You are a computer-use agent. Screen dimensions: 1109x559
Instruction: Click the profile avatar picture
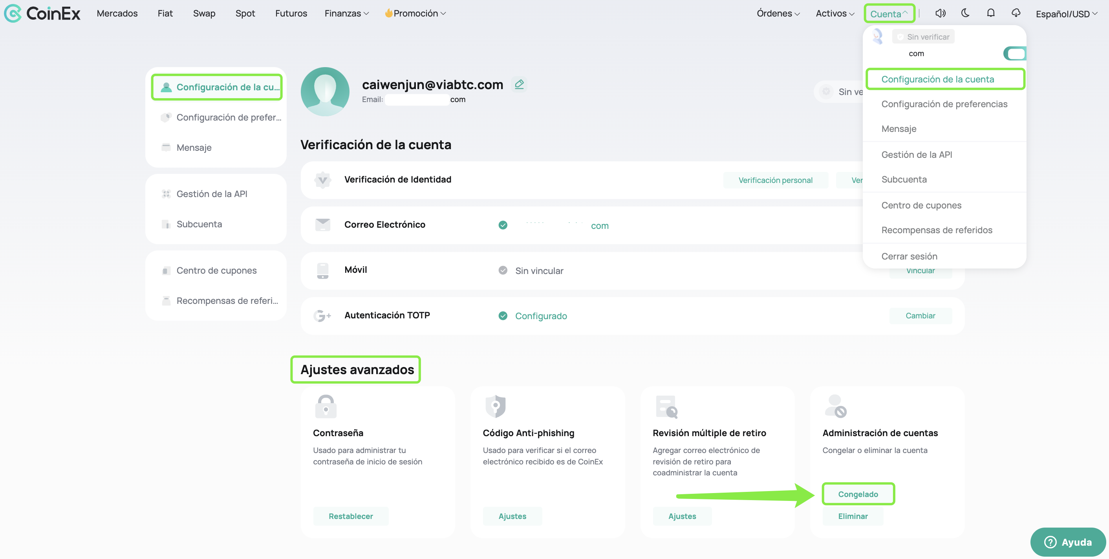[x=325, y=91]
